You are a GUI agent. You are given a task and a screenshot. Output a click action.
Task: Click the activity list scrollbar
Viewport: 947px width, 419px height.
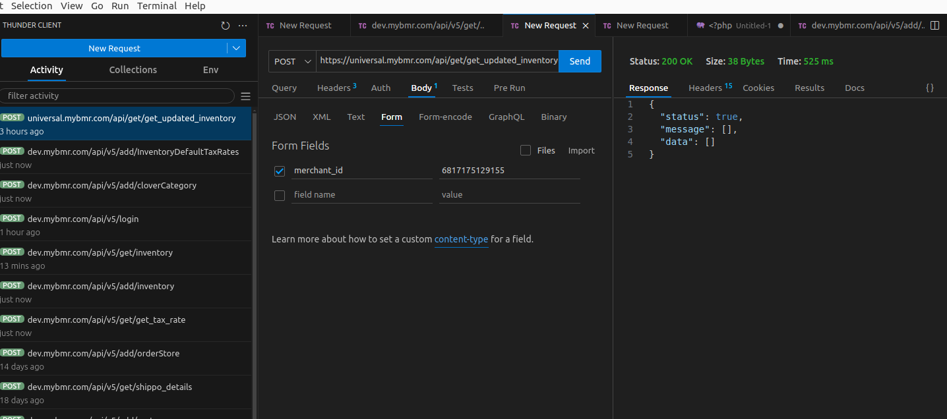tap(254, 264)
